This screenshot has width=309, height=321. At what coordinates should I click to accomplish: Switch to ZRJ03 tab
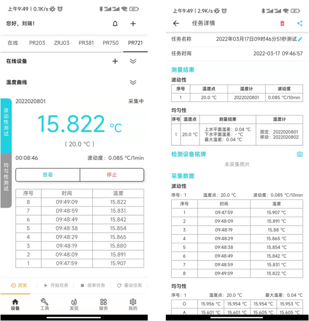pos(62,43)
